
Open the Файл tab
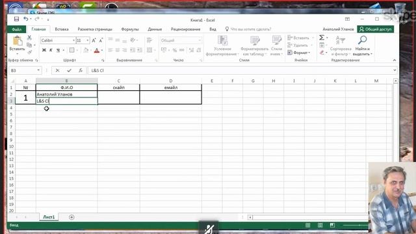[x=16, y=29]
